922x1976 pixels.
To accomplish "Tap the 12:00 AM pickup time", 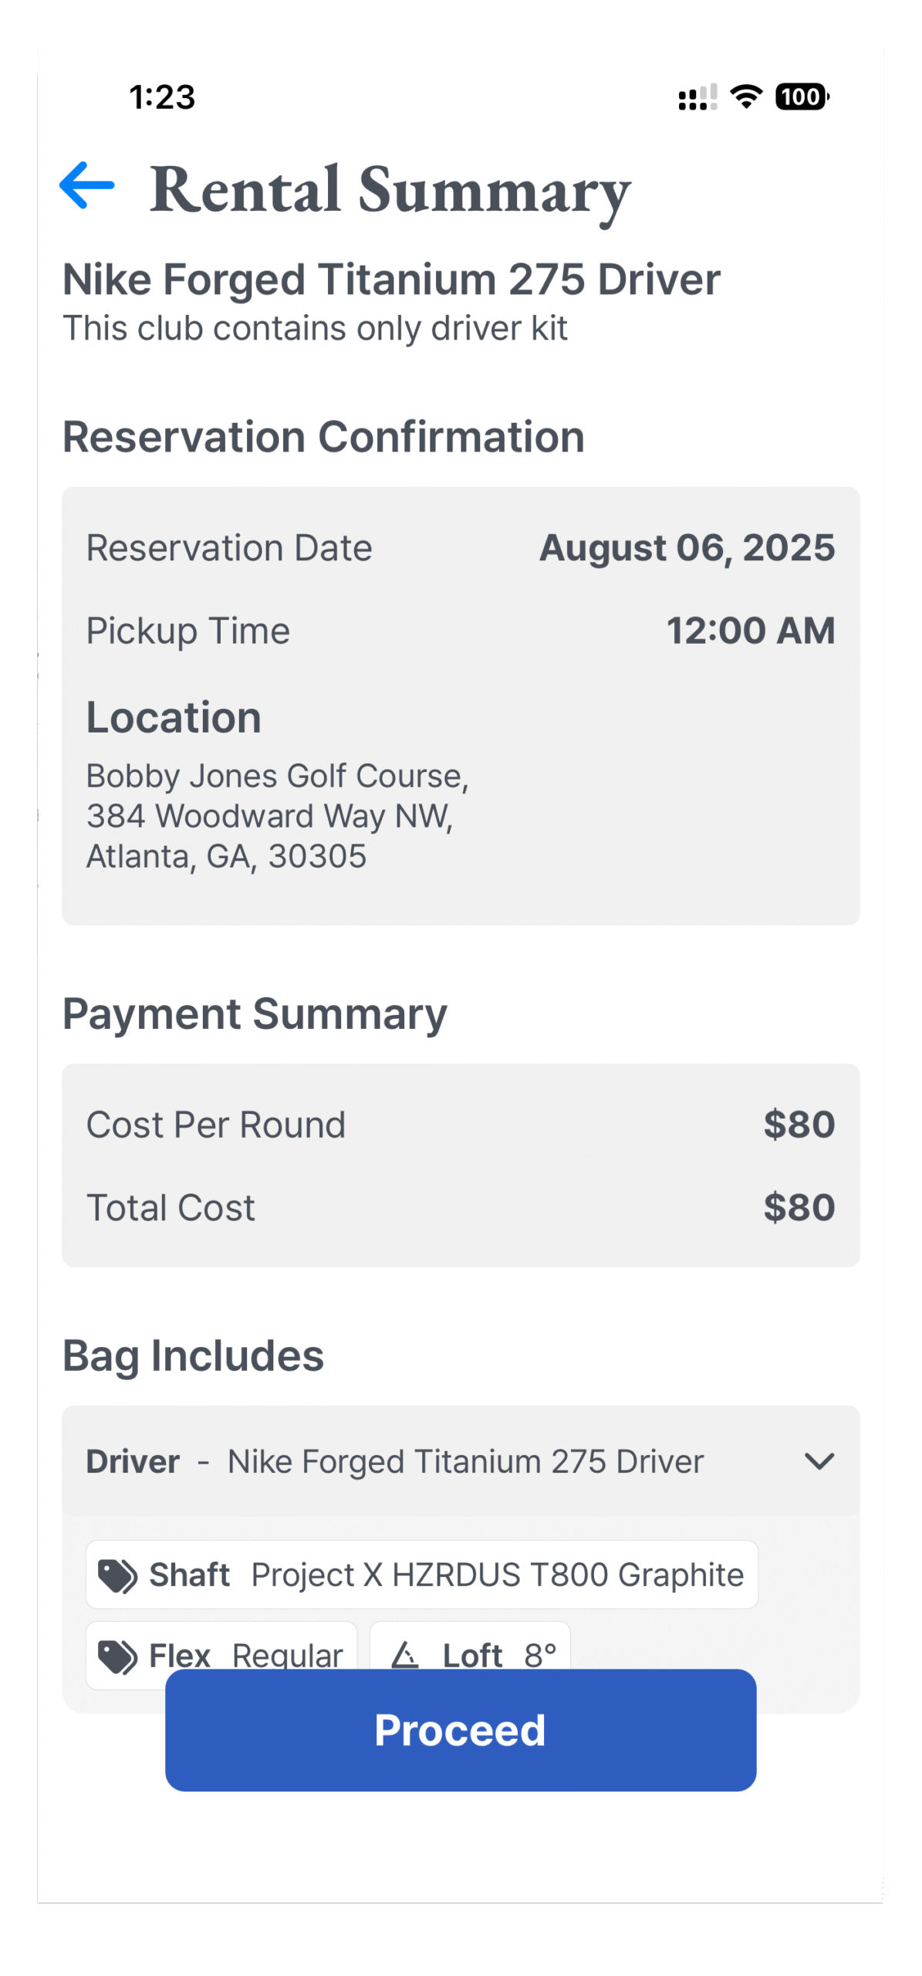I will [751, 631].
